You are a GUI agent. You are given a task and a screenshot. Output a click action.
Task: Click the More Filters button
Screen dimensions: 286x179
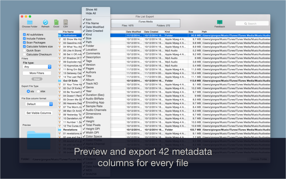[37, 73]
